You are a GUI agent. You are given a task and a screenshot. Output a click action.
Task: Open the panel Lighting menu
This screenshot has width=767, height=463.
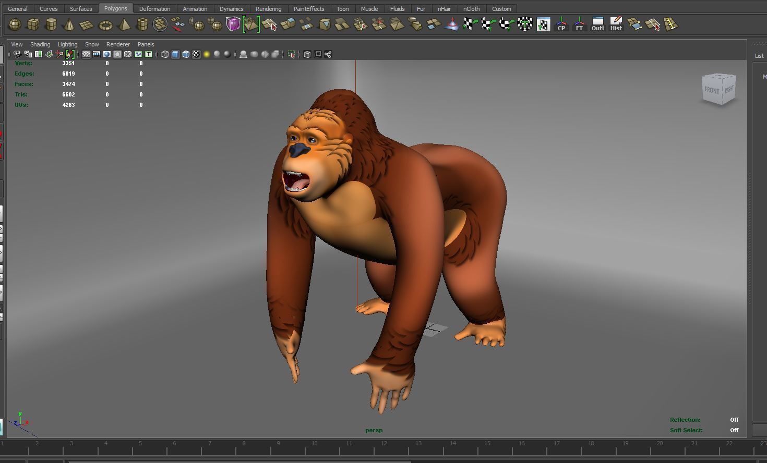click(67, 44)
